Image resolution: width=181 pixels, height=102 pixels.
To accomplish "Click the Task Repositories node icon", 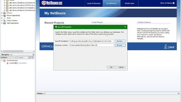I will (5, 23).
